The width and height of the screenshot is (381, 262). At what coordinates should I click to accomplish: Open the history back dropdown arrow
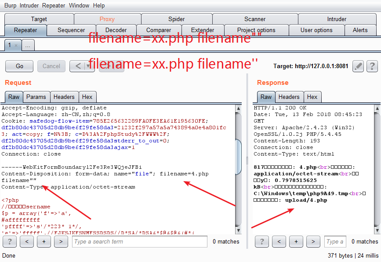click(x=87, y=66)
